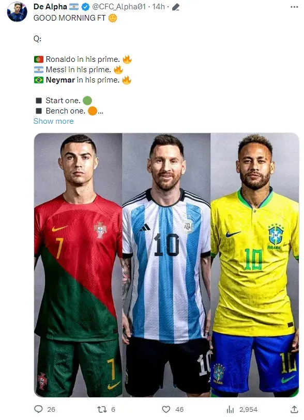
Task: View analytics via the bar chart icon
Action: [x=230, y=409]
